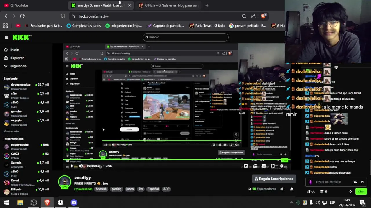The image size is (371, 208).
Task: Open Completá tus datos bookmark
Action: pos(83,26)
